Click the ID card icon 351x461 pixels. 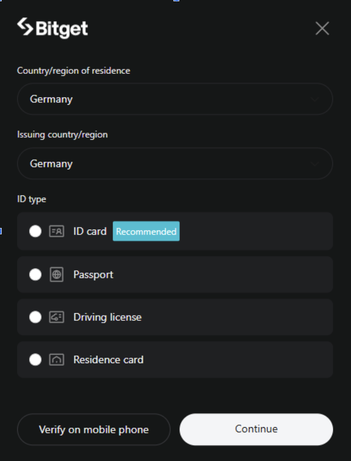pos(57,231)
